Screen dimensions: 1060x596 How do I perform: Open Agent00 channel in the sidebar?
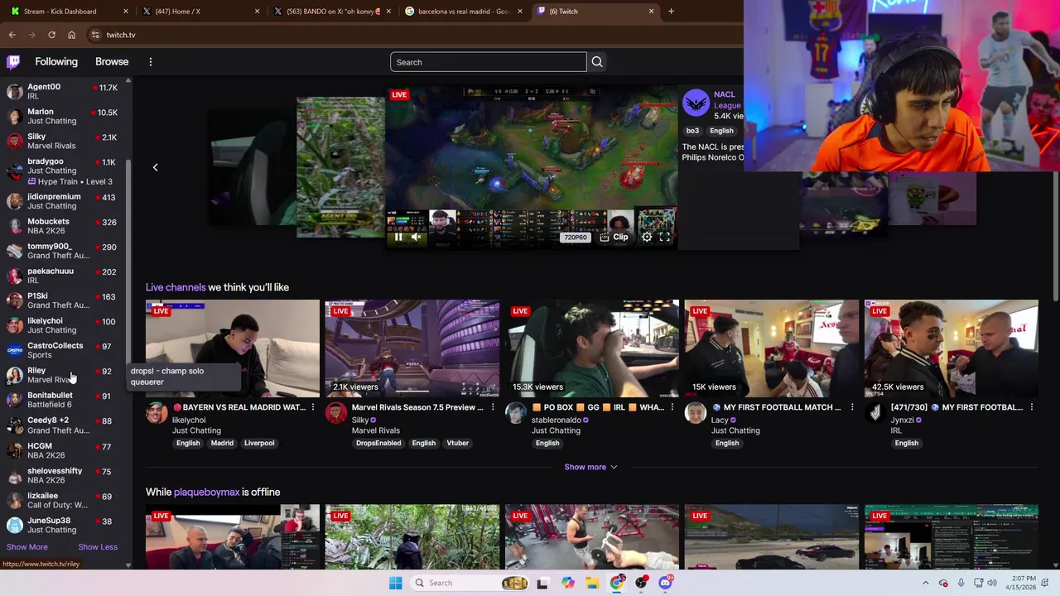[x=62, y=91]
